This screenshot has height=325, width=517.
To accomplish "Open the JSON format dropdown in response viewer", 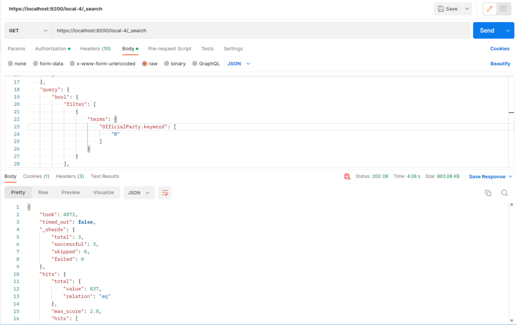I will point(139,192).
